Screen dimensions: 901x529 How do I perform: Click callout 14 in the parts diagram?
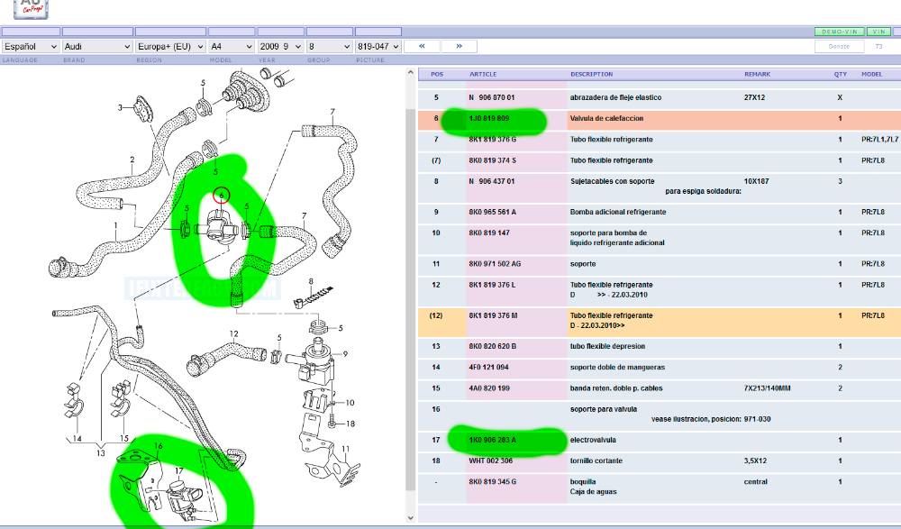pos(77,439)
